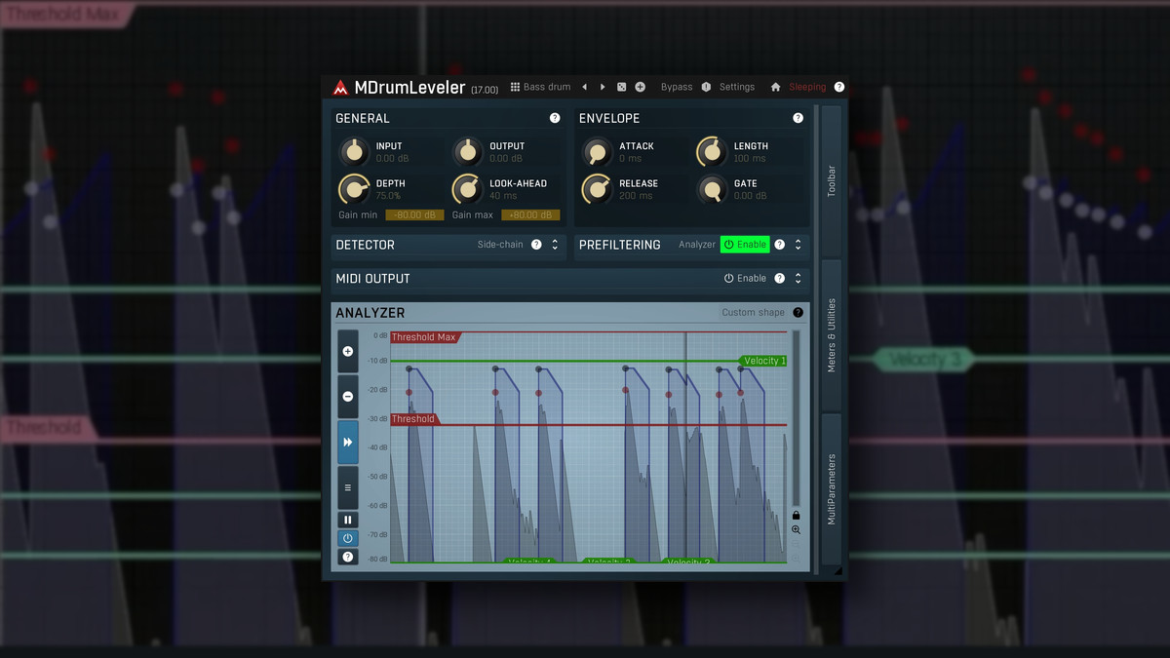Click the resize grip in the window corner
This screenshot has width=1170, height=658.
tap(838, 570)
